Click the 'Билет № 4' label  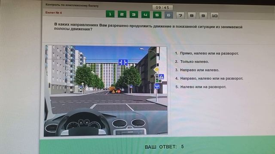tap(53, 12)
